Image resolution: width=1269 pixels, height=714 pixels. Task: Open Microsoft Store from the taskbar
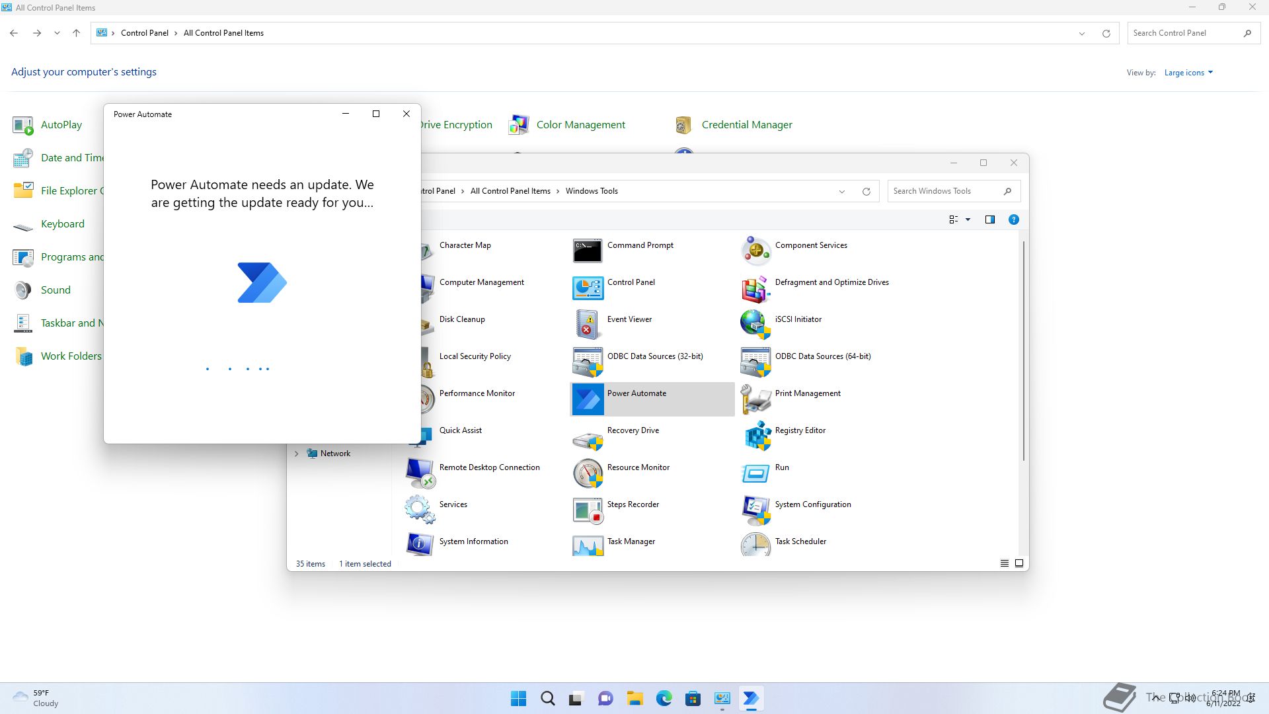click(x=693, y=698)
